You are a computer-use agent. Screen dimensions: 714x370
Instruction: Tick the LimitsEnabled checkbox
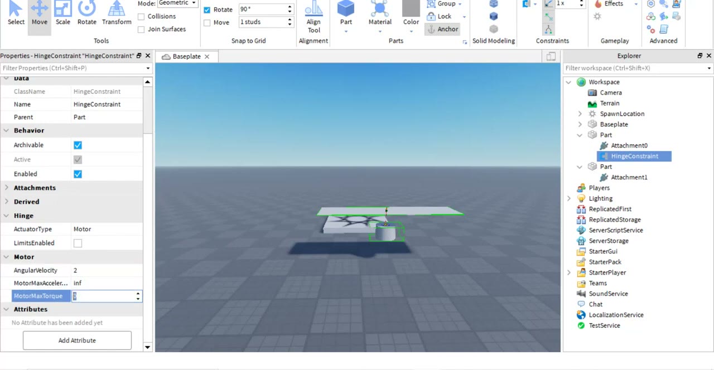click(78, 243)
